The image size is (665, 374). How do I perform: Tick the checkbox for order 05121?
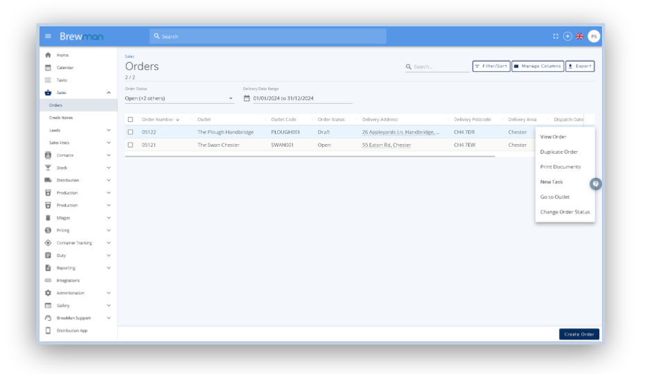(130, 145)
